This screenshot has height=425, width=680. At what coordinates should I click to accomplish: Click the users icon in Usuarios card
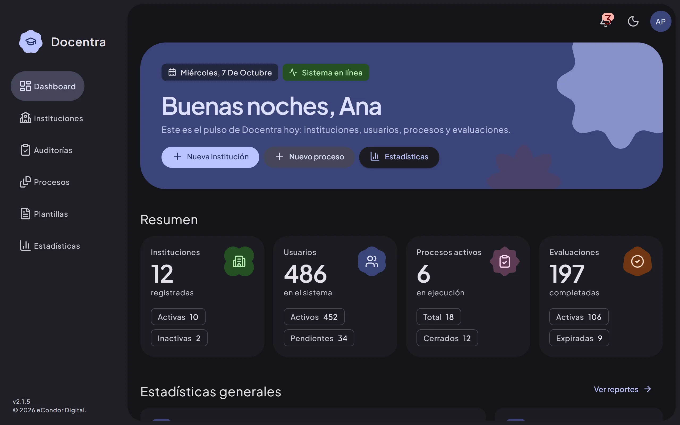[372, 261]
